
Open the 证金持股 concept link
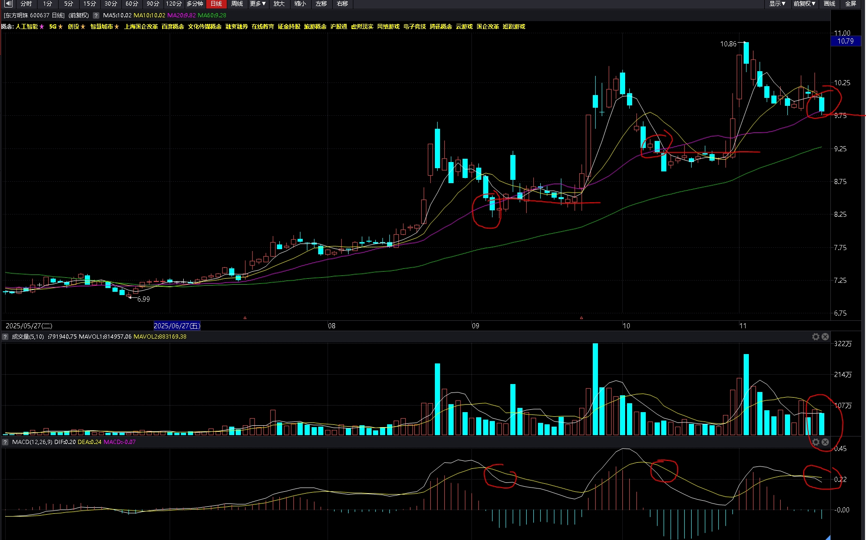coord(289,27)
